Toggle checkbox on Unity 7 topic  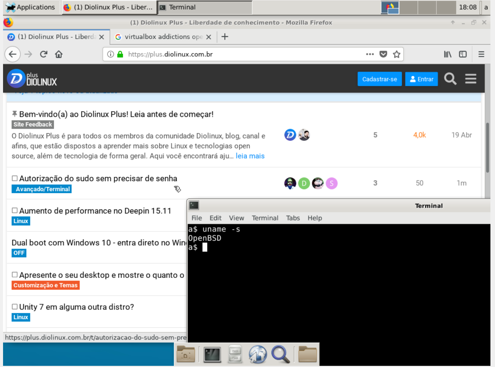tap(14, 306)
